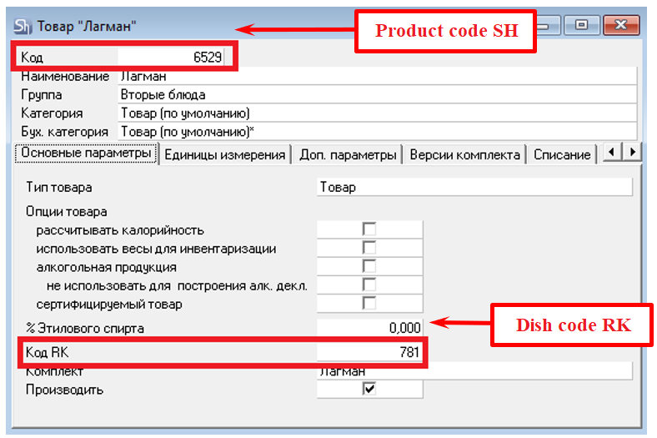Enable the рассчитывать калорийность checkbox
Image resolution: width=657 pixels, height=438 pixels.
pyautogui.click(x=369, y=229)
